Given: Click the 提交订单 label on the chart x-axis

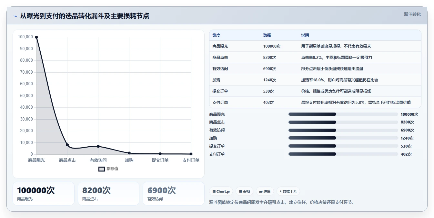Looking at the screenshot, I should (160, 160).
